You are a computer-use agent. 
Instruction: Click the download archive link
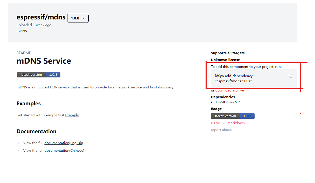click(x=229, y=90)
